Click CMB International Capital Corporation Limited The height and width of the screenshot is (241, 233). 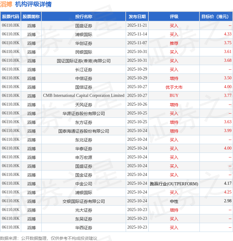click(x=84, y=96)
